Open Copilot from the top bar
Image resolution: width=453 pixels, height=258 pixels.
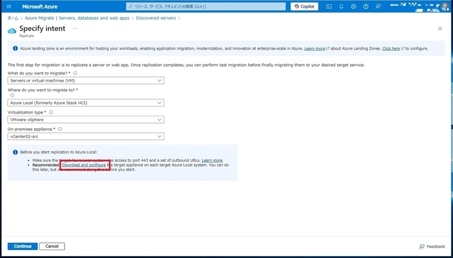click(x=304, y=6)
